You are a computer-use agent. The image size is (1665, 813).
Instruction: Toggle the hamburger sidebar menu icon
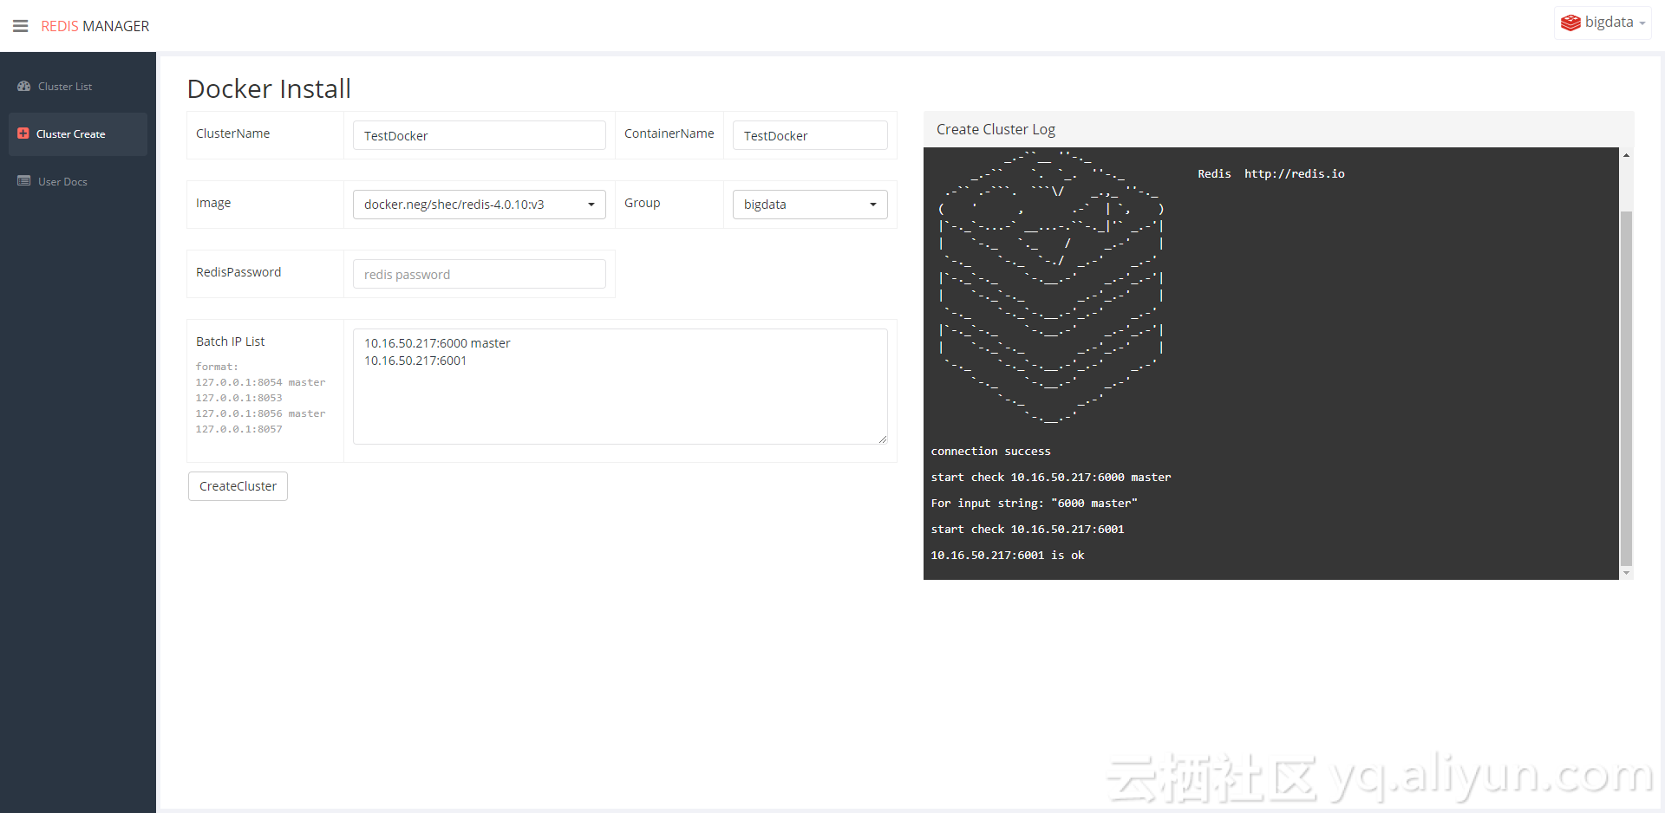click(x=21, y=26)
